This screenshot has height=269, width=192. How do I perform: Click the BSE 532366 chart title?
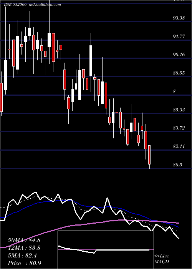[15, 5]
